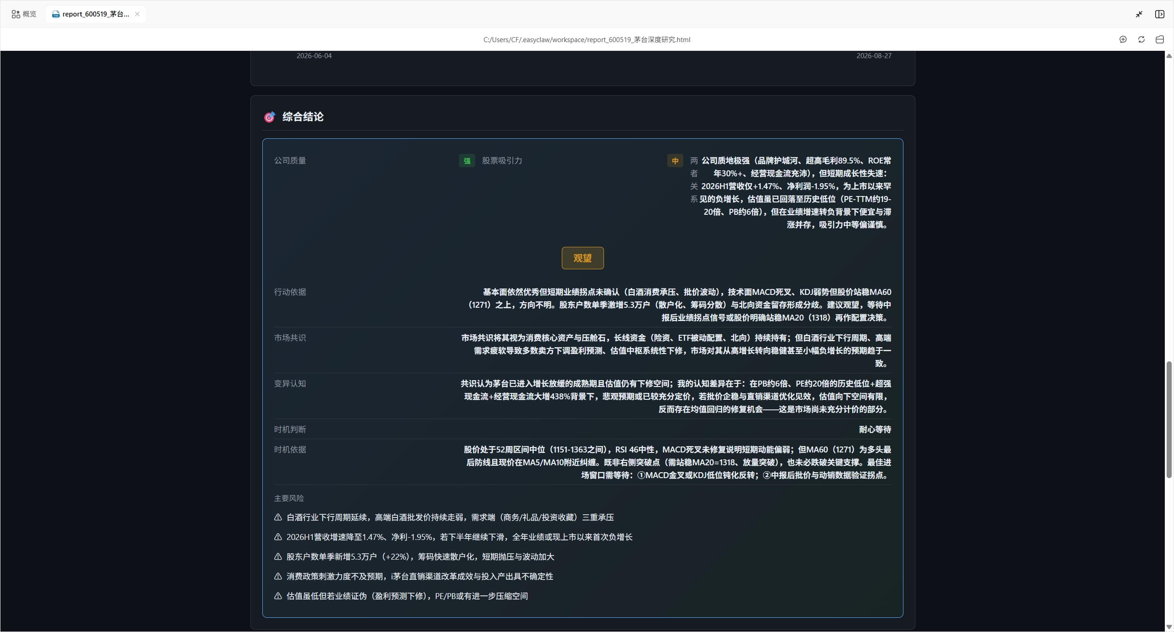Screen dimensions: 1174x632
Task: Click the 公司质量 label
Action: tap(290, 161)
